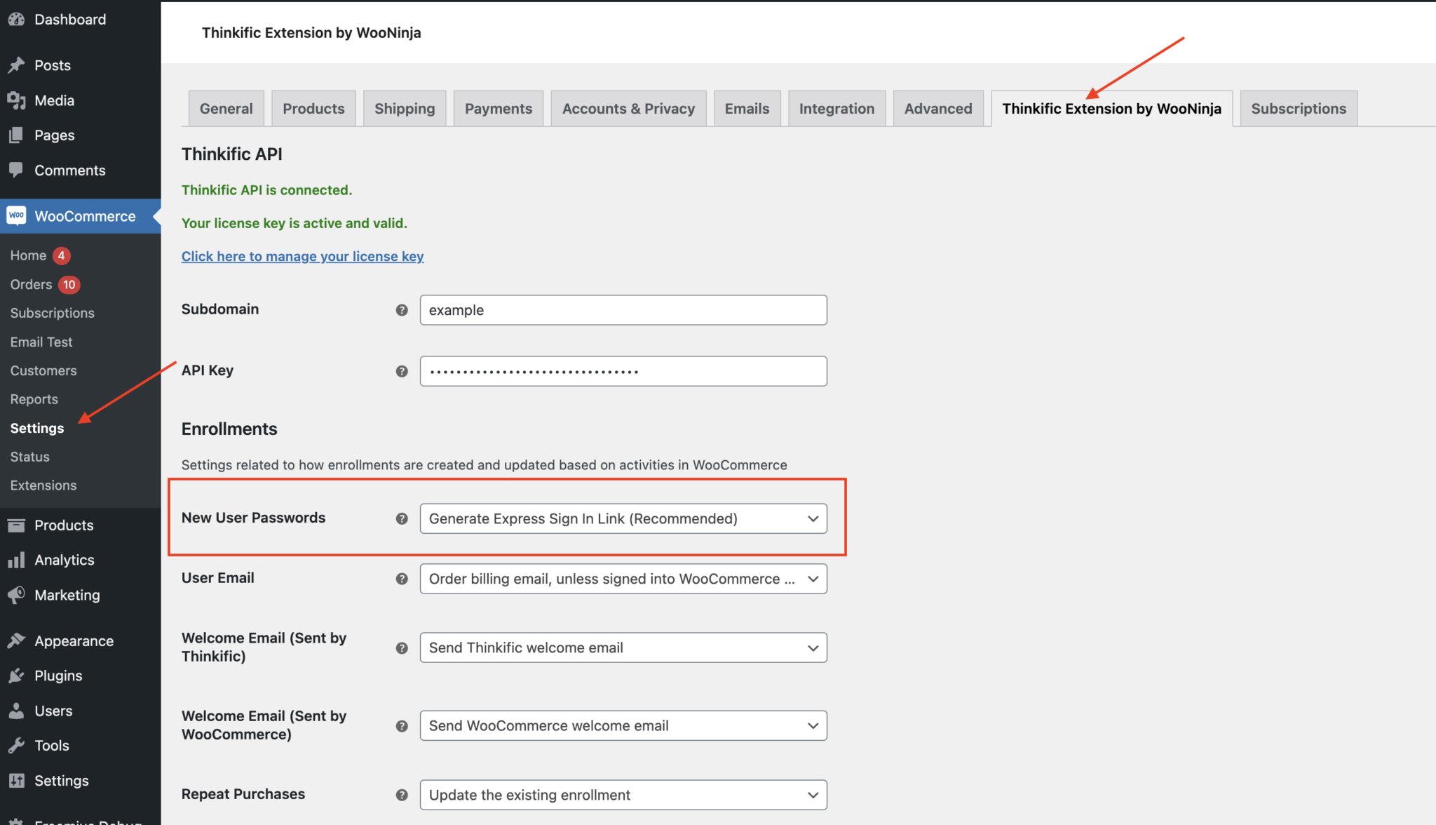Viewport: 1436px width, 825px height.
Task: Click help icon next to API Key
Action: click(x=402, y=371)
